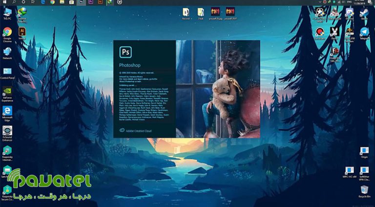The height and width of the screenshot is (207, 375).
Task: Select the Bandicam desktop shortcut
Action: pyautogui.click(x=320, y=34)
